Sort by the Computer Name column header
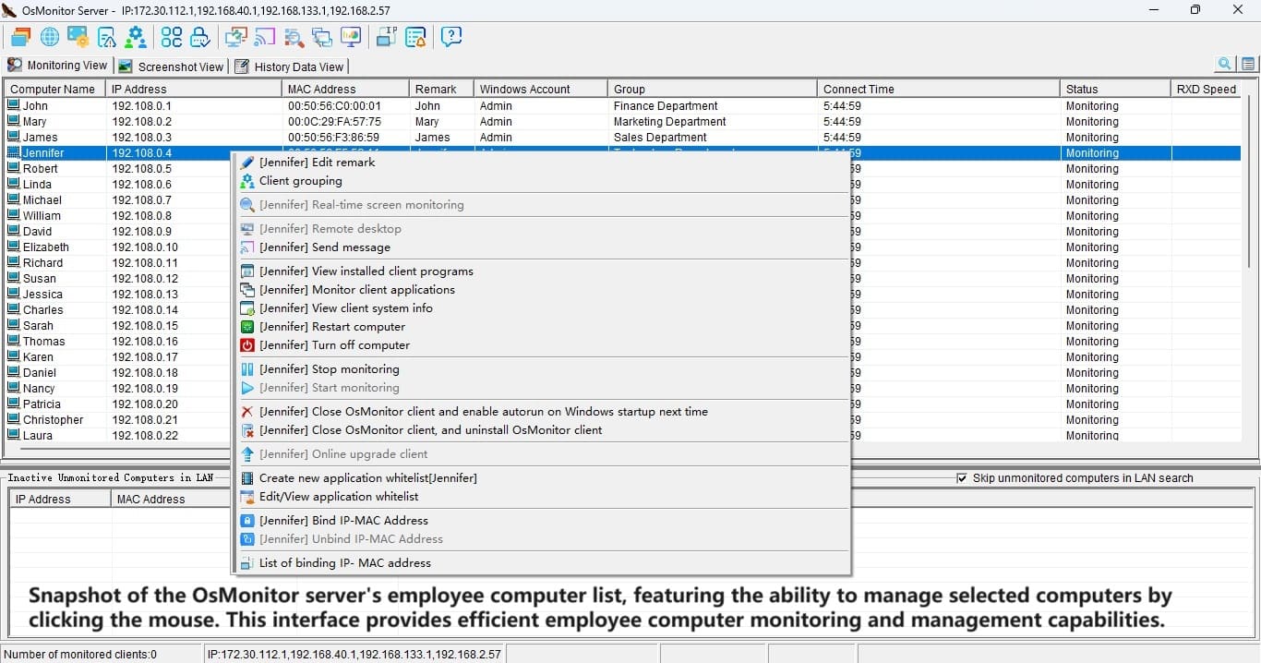This screenshot has width=1261, height=663. click(54, 90)
